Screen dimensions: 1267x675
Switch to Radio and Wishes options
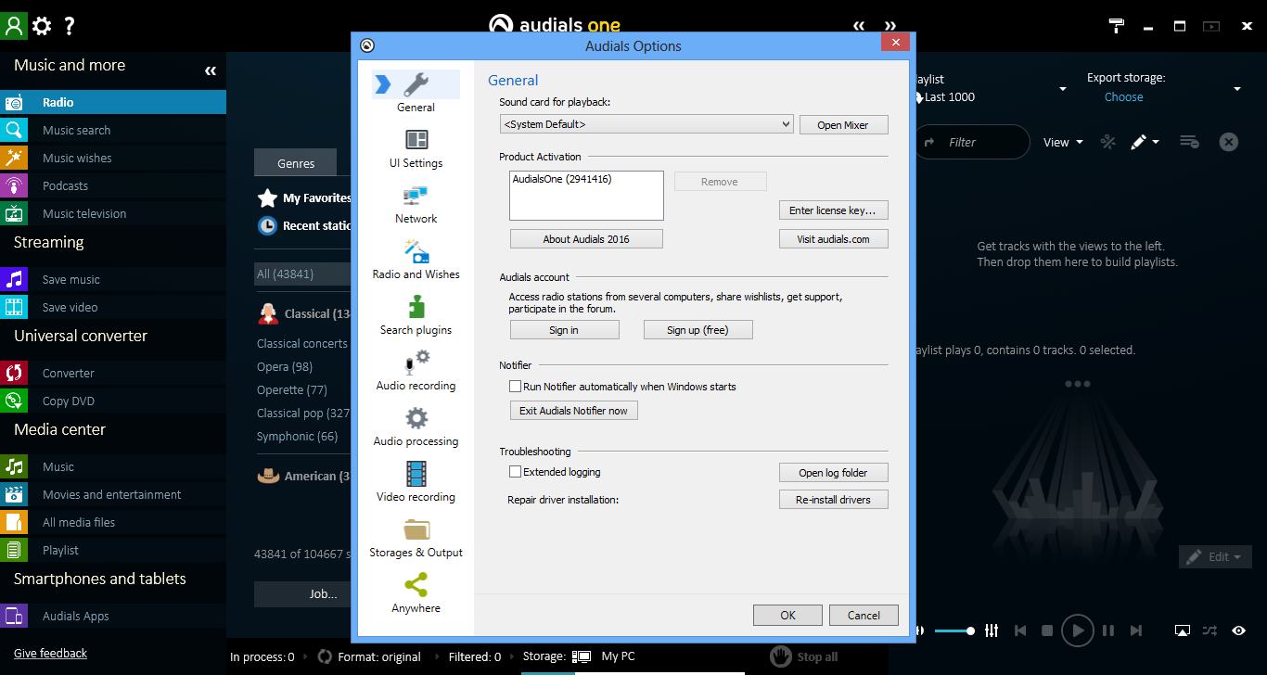click(416, 260)
